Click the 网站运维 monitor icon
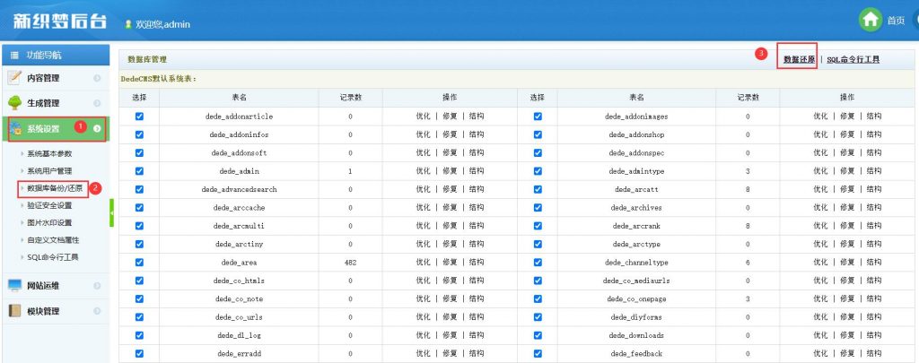 tap(15, 286)
